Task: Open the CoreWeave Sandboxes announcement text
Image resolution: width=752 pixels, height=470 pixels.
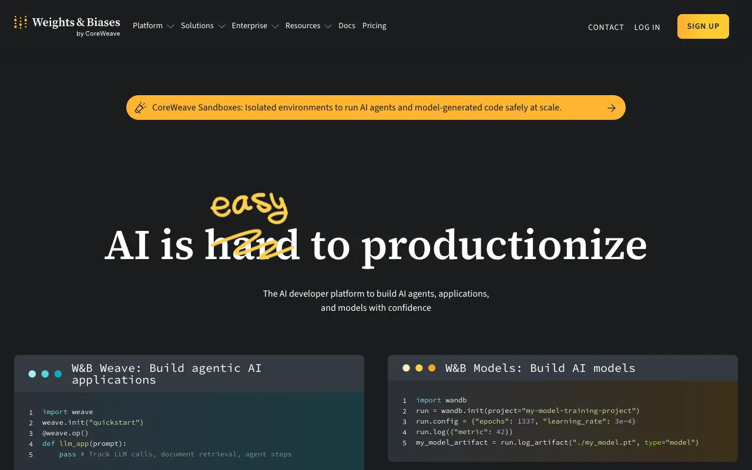Action: (x=357, y=108)
